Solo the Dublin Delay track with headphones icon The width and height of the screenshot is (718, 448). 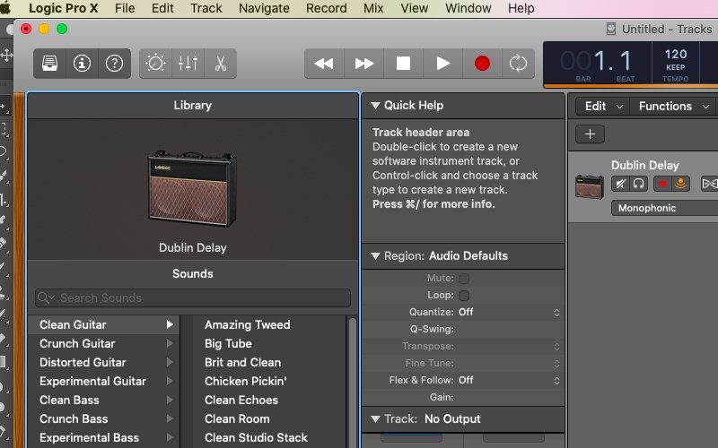coord(638,184)
